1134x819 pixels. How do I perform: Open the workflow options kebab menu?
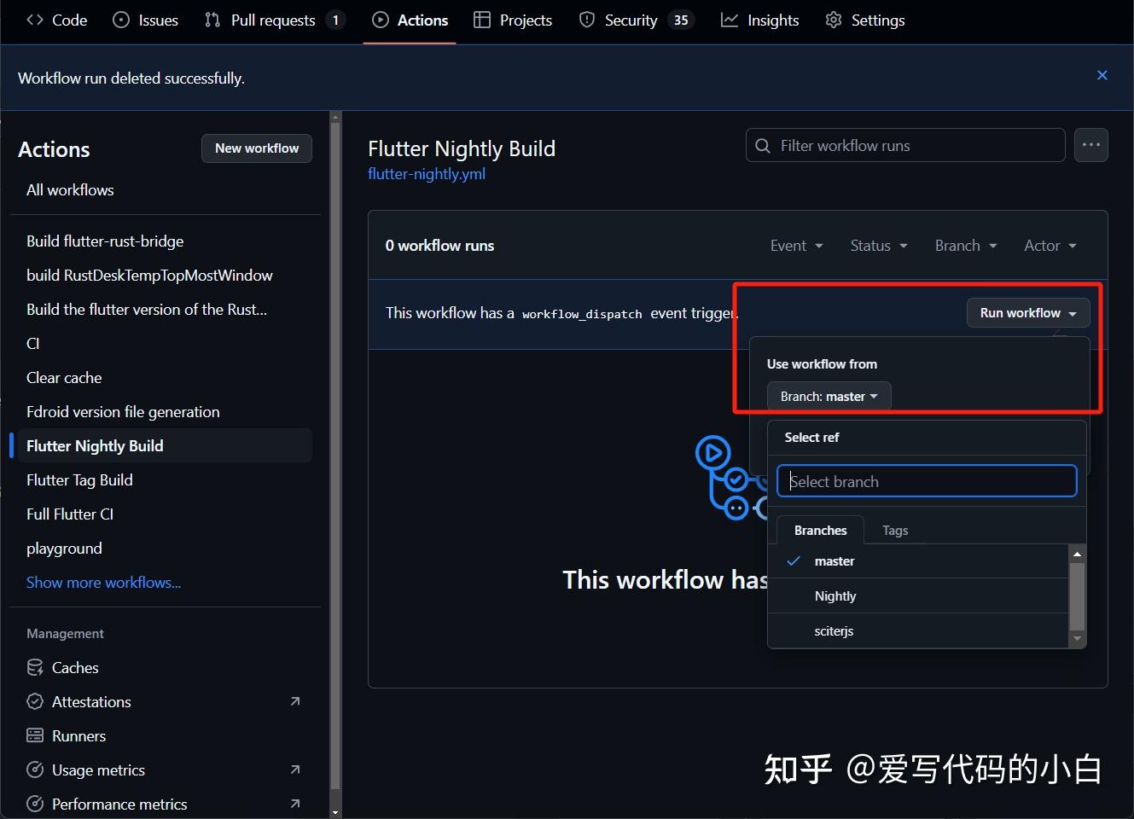click(1091, 145)
